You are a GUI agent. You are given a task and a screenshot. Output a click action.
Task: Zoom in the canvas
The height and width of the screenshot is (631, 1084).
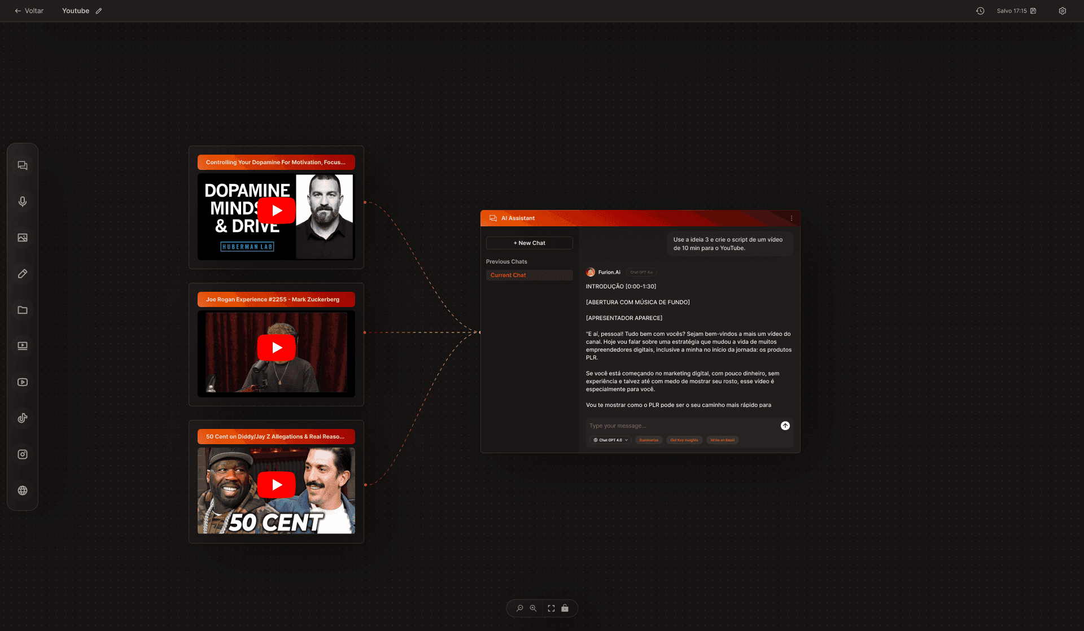[x=533, y=608]
